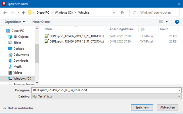The image size is (183, 114).
Task: Open the Musik folder in sidebar
Action: (17, 67)
